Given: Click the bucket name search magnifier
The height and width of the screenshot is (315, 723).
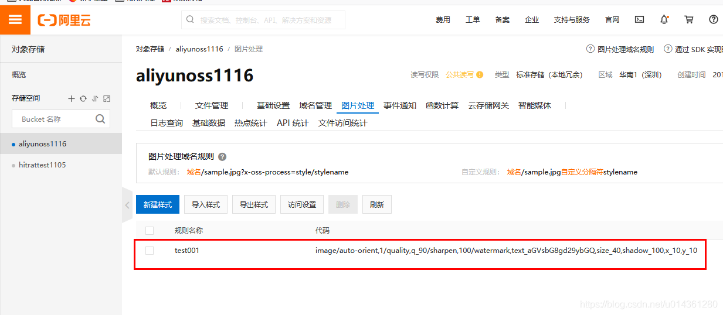Looking at the screenshot, I should pyautogui.click(x=100, y=119).
